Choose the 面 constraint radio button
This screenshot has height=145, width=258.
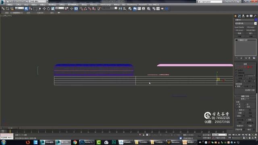[x=237, y=107]
